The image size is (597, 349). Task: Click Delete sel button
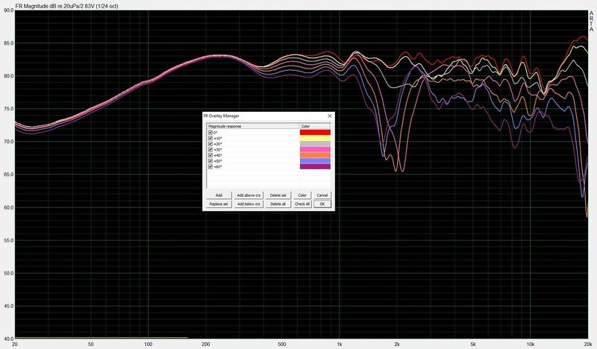pyautogui.click(x=277, y=195)
